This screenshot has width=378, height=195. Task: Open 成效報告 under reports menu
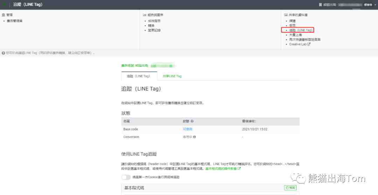(154, 21)
